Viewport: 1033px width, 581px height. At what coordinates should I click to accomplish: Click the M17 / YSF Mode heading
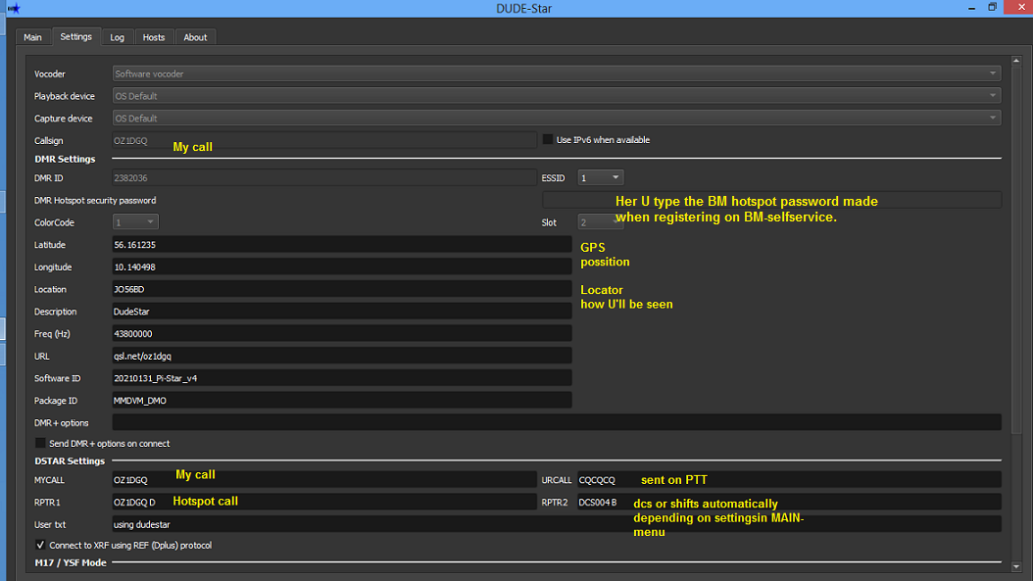[70, 562]
